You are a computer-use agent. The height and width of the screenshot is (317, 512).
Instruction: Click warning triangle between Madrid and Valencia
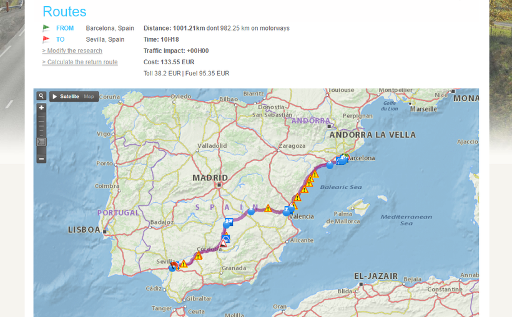pos(268,208)
